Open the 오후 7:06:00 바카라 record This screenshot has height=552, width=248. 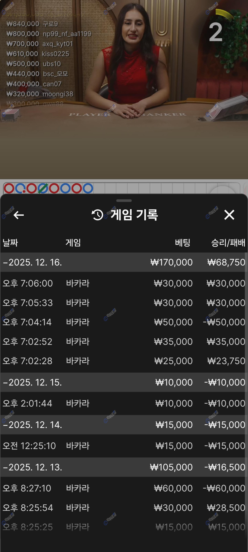click(x=124, y=283)
